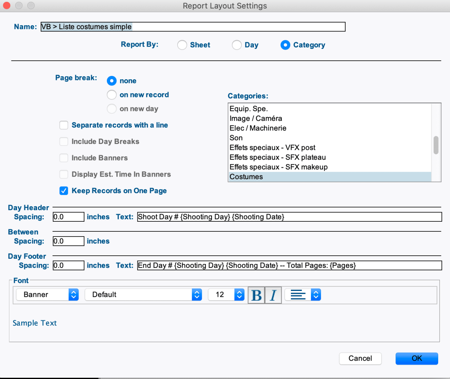
Task: Select page break on new record
Action: pos(112,95)
